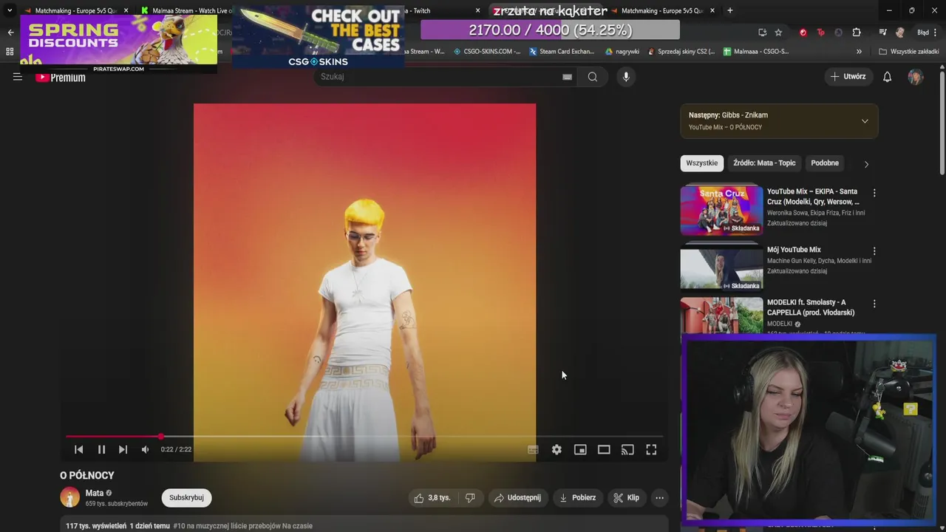Subscribe to Mata with Subskrybuj

coord(186,498)
